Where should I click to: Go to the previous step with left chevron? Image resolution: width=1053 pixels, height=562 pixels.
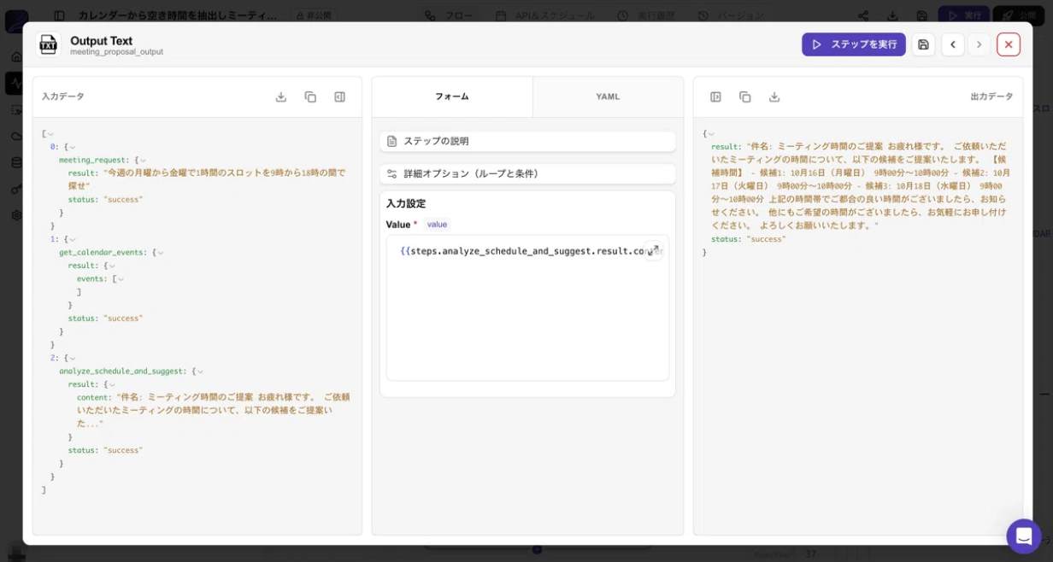tap(953, 44)
